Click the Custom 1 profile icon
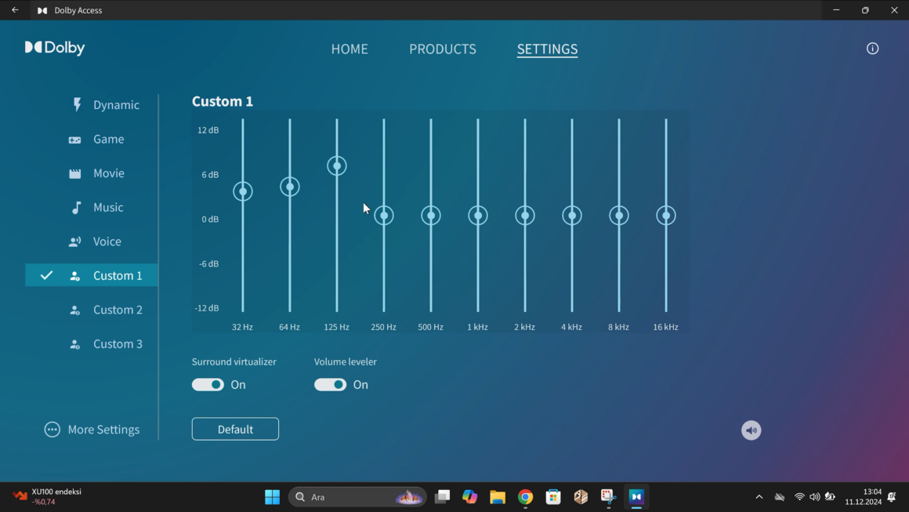Screen dimensions: 909x512 click(x=74, y=276)
